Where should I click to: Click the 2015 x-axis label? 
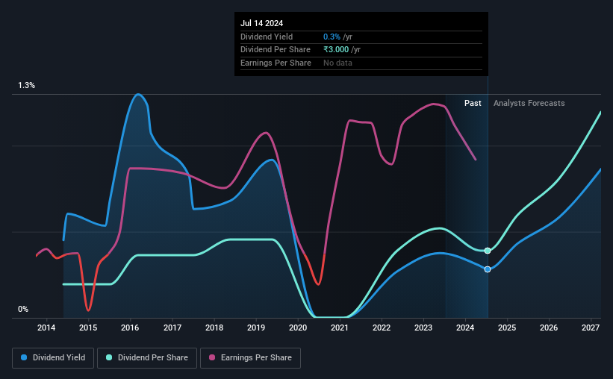coord(88,328)
